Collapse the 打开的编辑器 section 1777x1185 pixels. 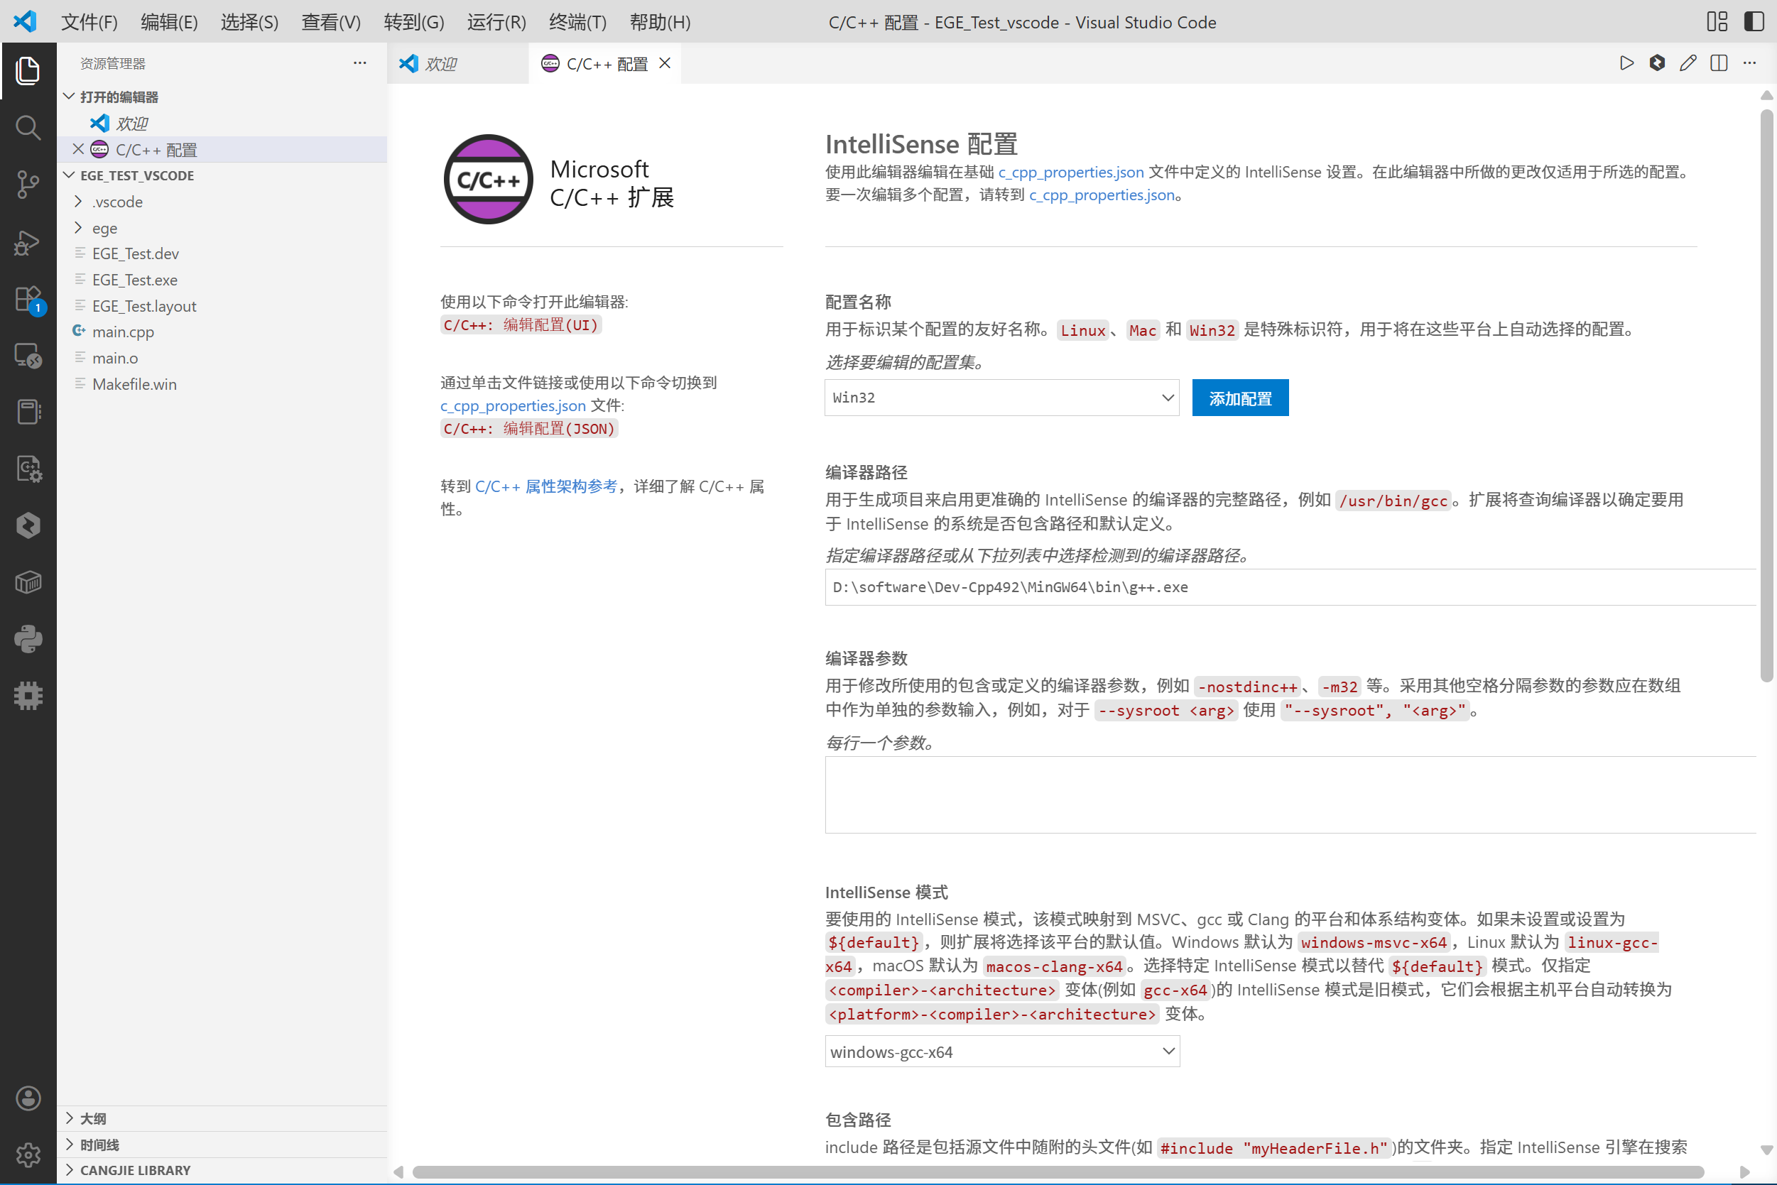point(70,97)
